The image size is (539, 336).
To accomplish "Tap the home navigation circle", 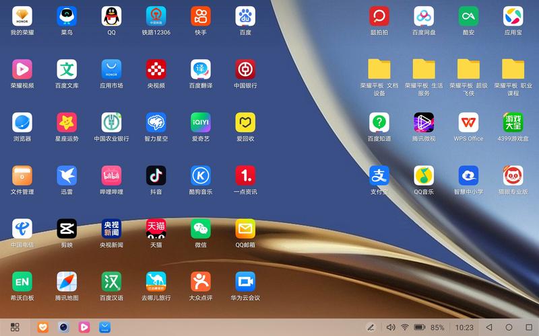I will tap(509, 327).
